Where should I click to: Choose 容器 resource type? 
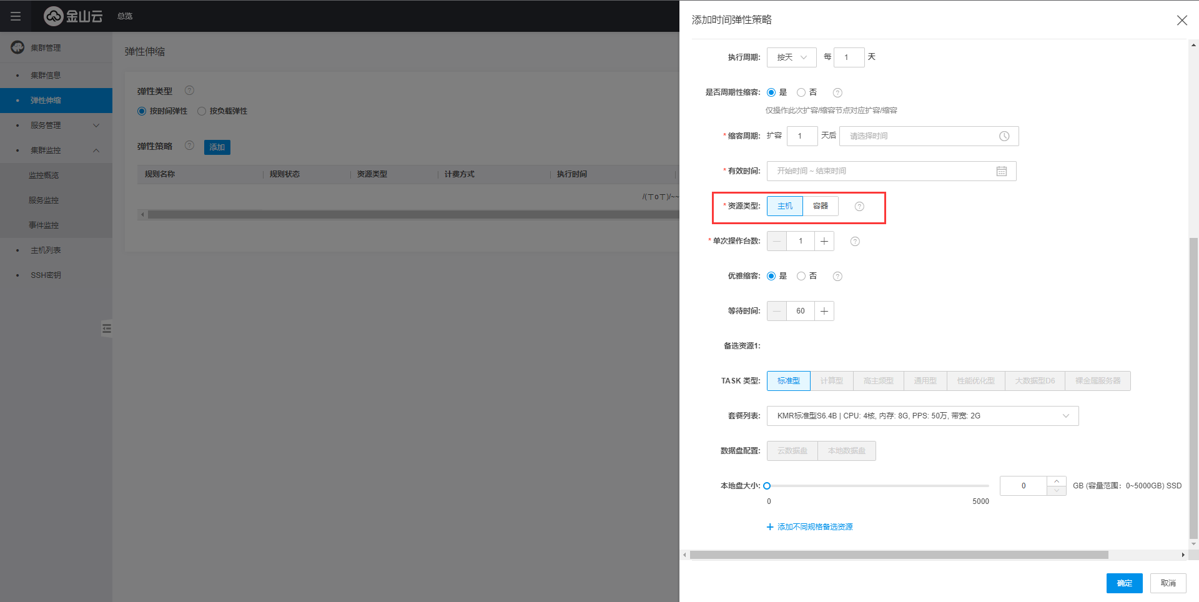821,206
